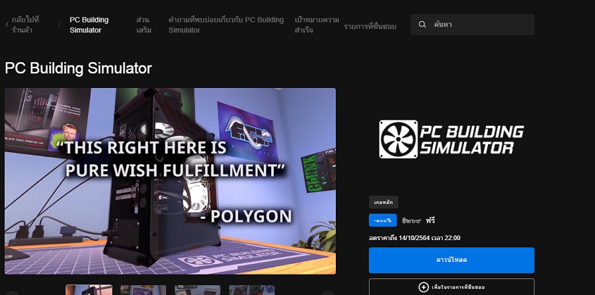
Task: Open the ส่วนเสริม add-ons tab
Action: [x=143, y=24]
